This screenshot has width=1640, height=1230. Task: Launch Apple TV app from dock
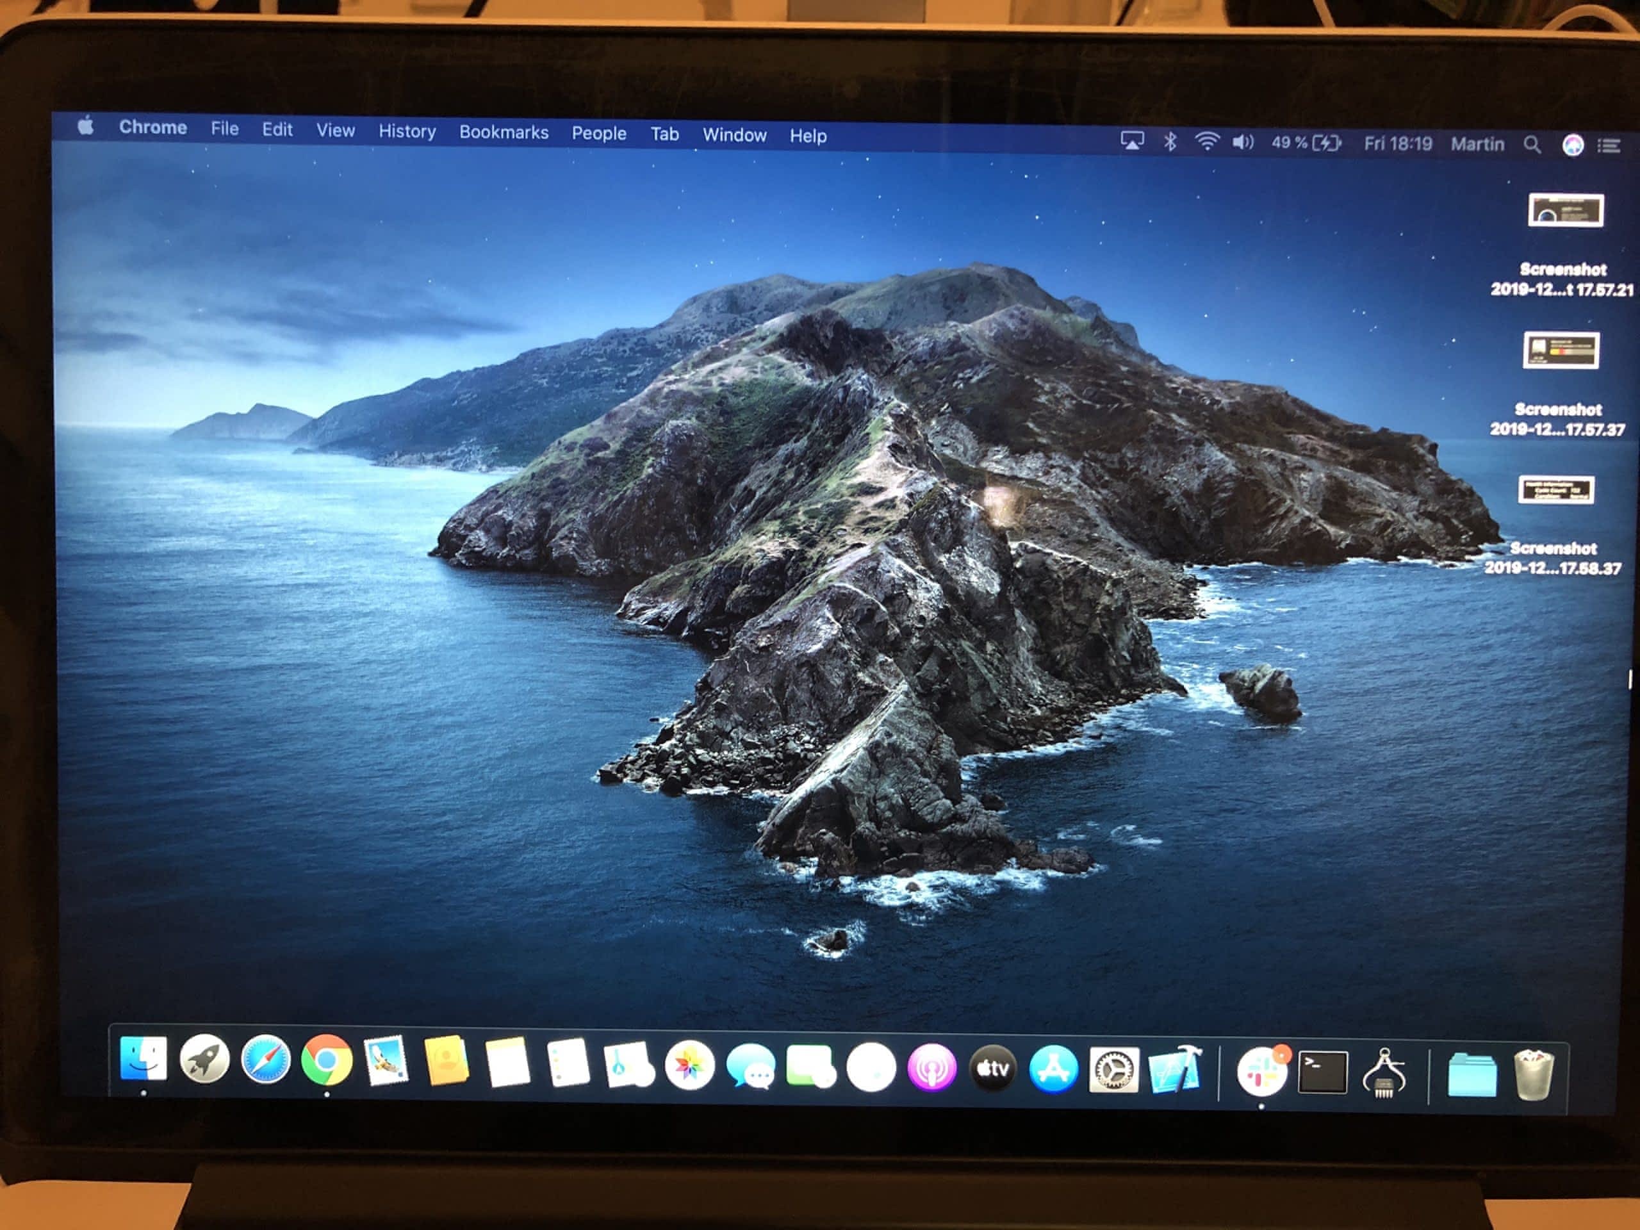pyautogui.click(x=993, y=1069)
